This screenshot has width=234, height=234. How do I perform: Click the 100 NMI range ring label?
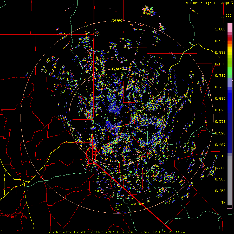pos(117,21)
